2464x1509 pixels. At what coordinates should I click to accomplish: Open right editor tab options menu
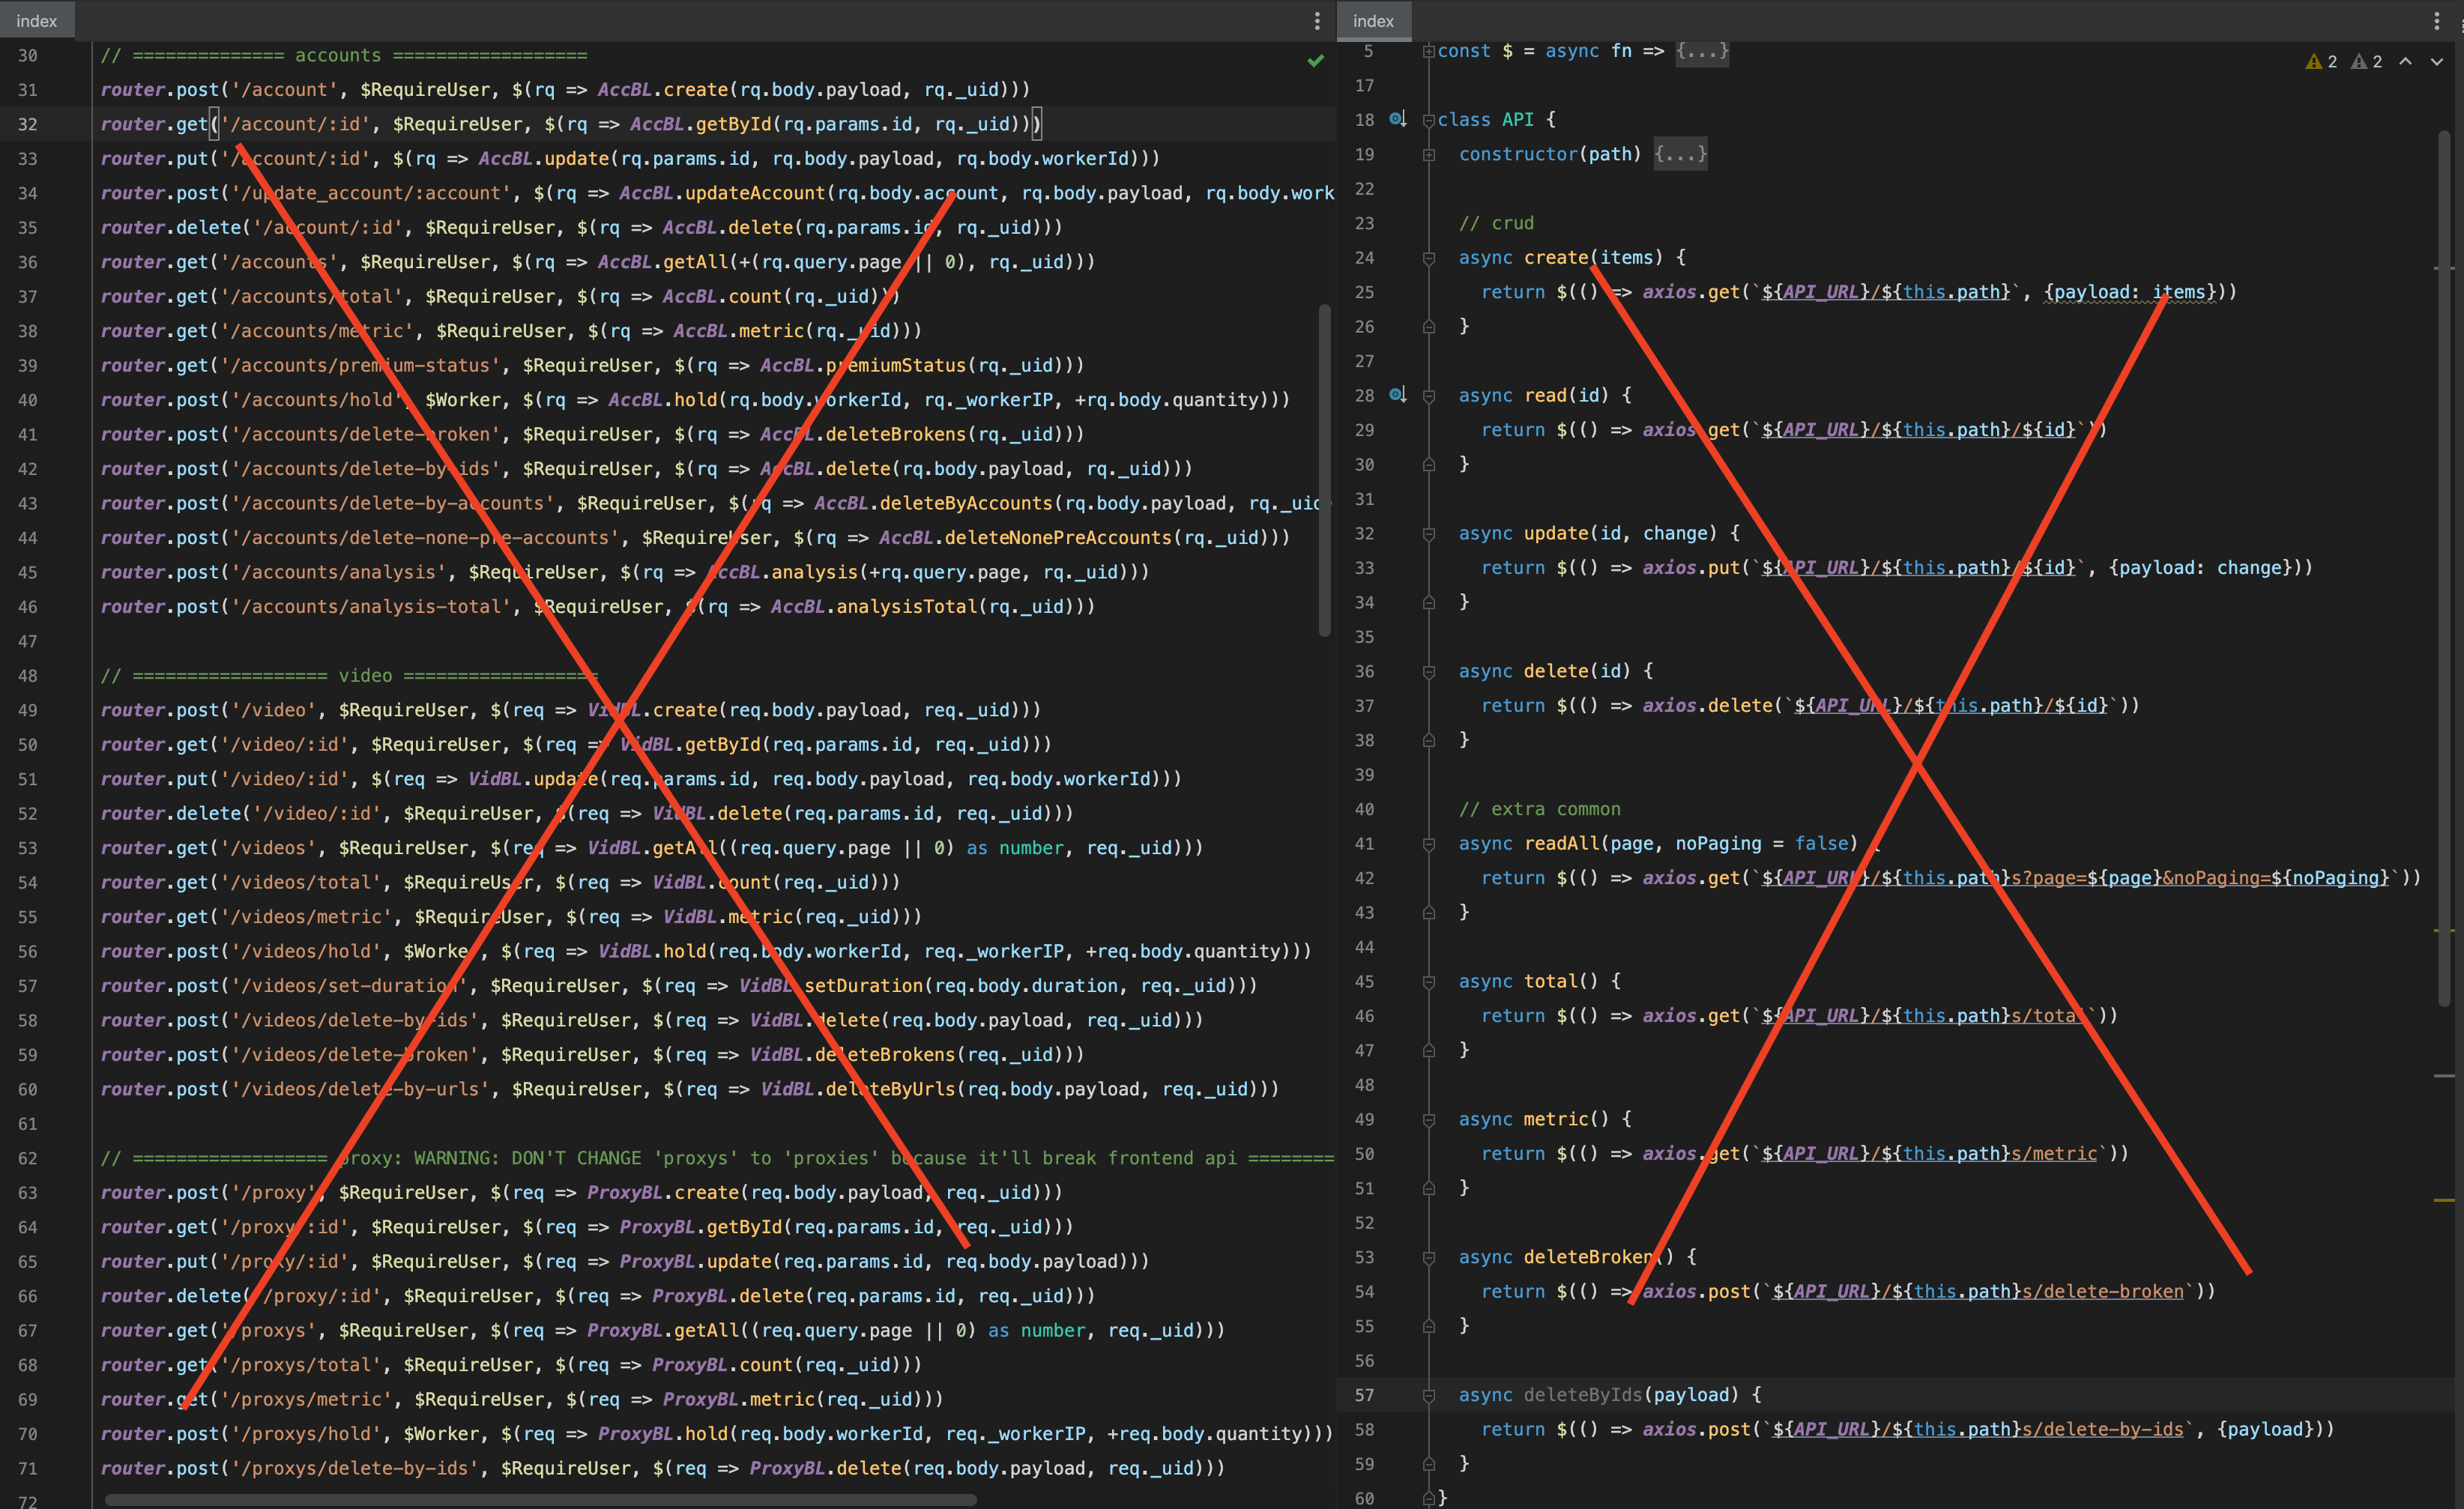2436,21
